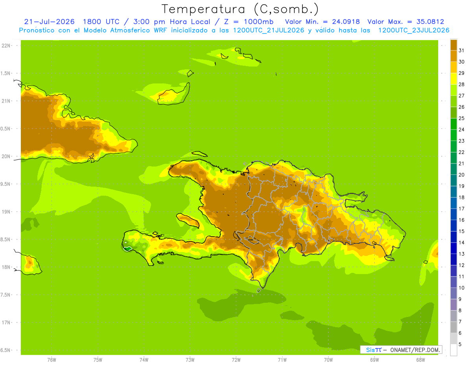This screenshot has width=472, height=365.
Task: Click legend value 9
Action: pos(460,299)
